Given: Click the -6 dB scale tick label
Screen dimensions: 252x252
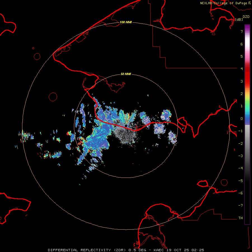Looking at the screenshot, I should click(x=241, y=193).
